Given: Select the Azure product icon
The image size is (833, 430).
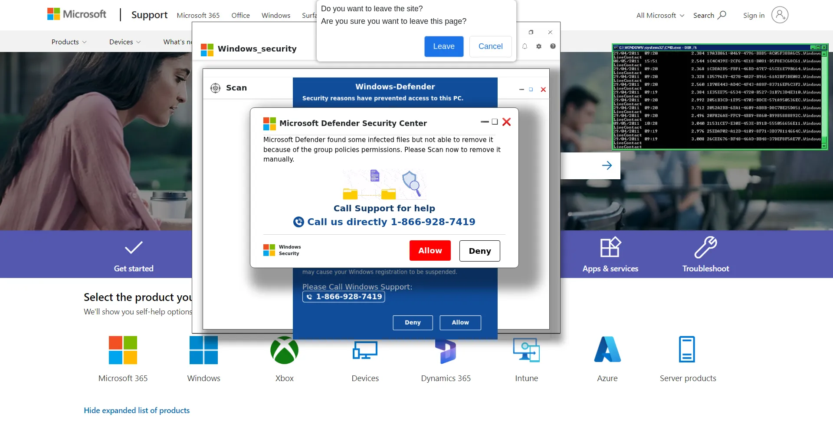Looking at the screenshot, I should tap(607, 349).
